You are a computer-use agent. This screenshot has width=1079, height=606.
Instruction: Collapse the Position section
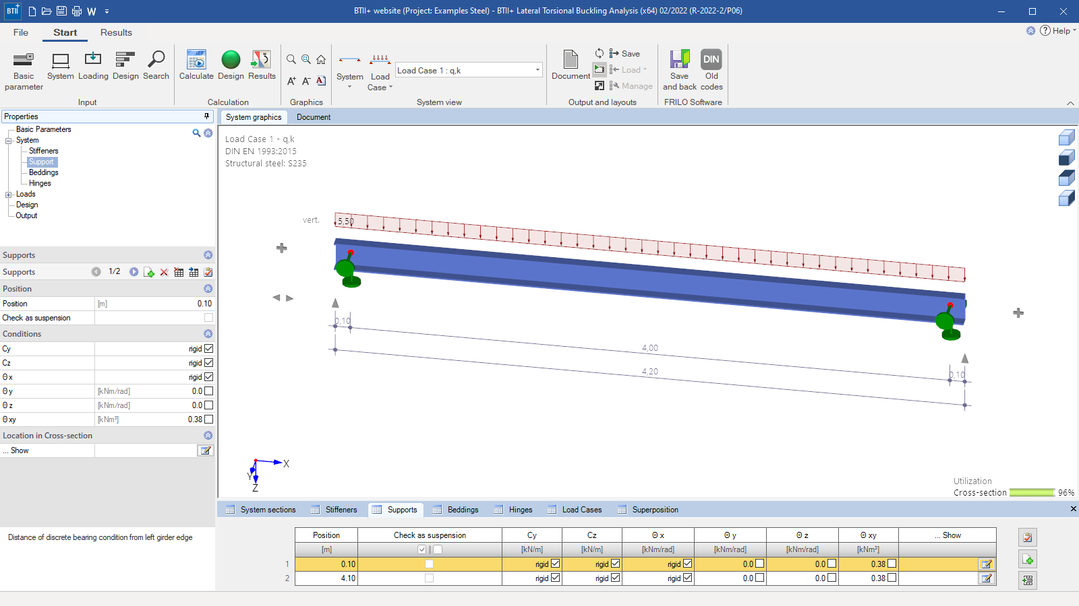208,289
